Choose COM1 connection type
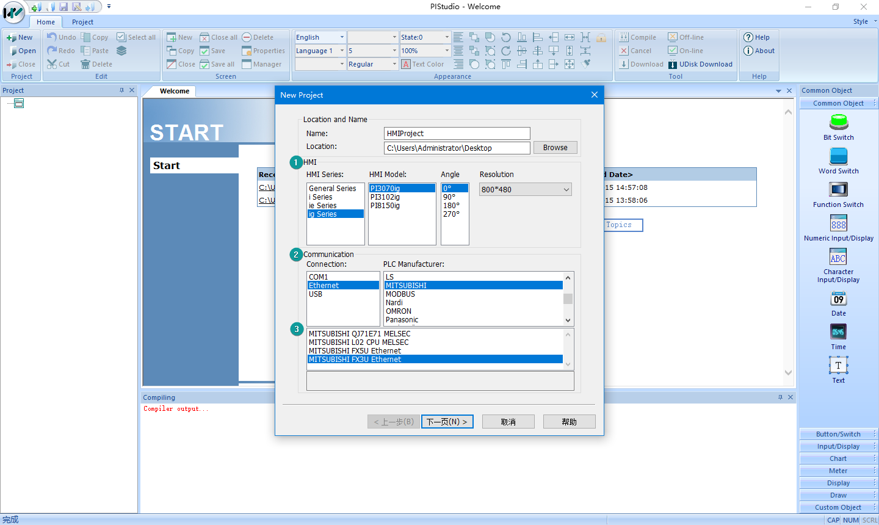 coord(318,277)
